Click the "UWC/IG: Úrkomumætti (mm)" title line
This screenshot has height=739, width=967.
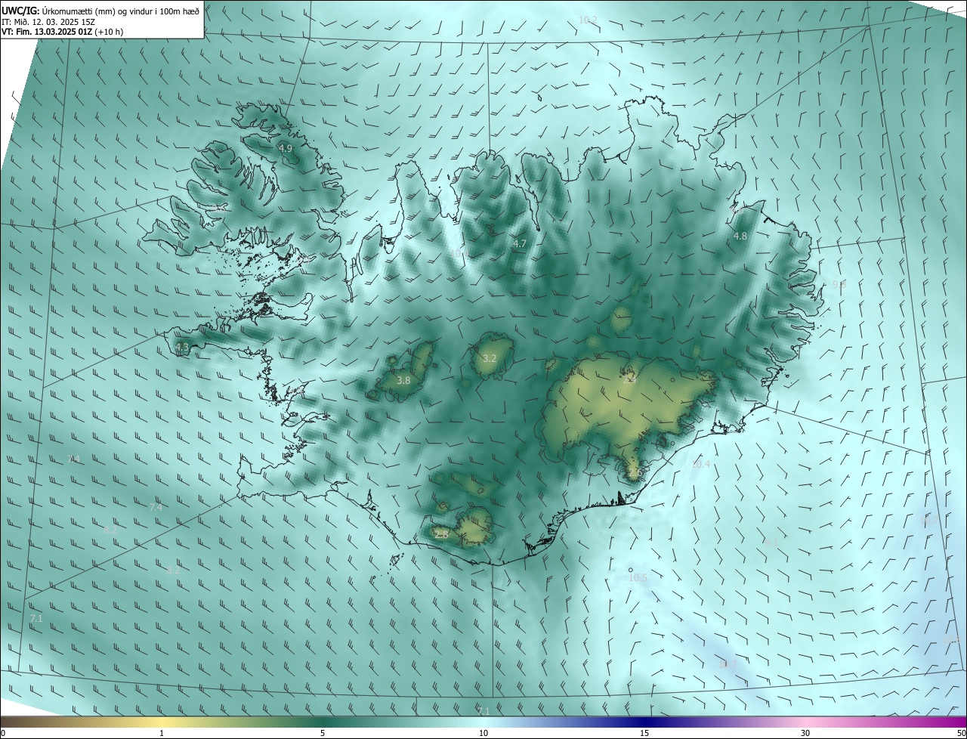(100, 11)
